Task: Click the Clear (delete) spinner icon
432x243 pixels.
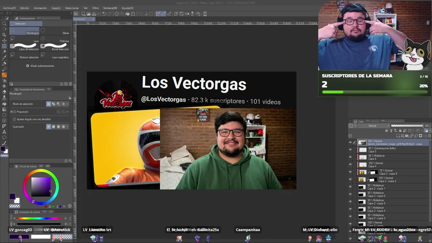Action: (117, 14)
